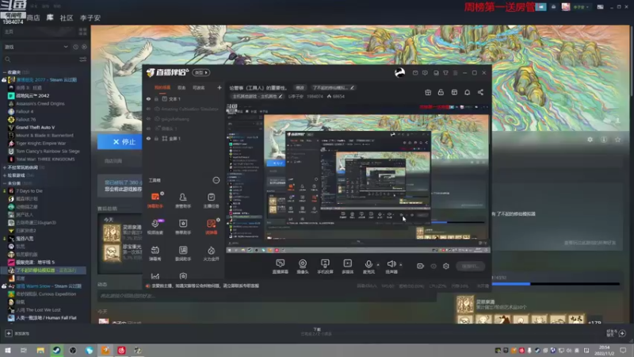Click 添加游戏 at Steam bottom left

tap(17, 333)
